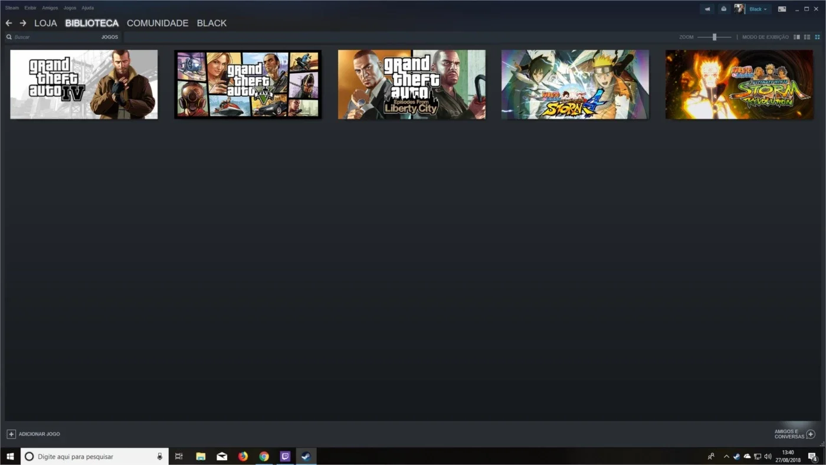Open the Steam menu
Image resolution: width=826 pixels, height=465 pixels.
point(12,8)
